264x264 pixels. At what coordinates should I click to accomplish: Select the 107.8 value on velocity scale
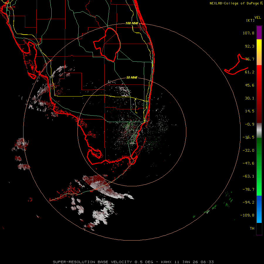248,33
